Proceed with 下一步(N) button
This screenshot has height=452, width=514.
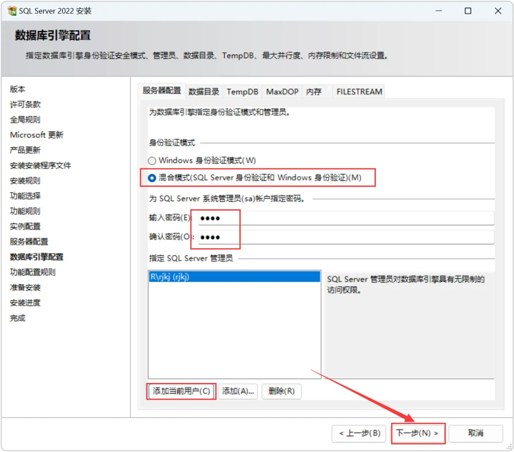418,433
